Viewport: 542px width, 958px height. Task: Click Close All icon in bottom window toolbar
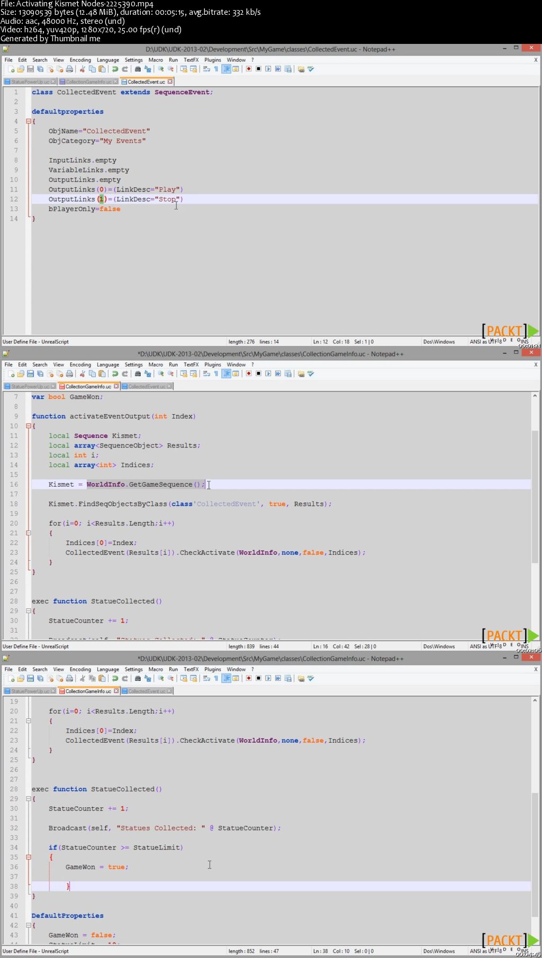click(60, 679)
